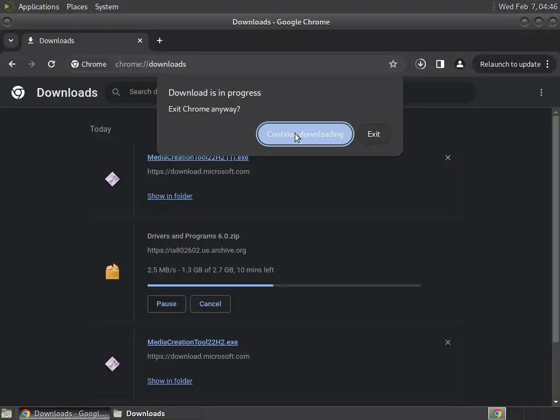Screen dimensions: 560x420
Task: Open the Chrome profile avatar
Action: pyautogui.click(x=459, y=64)
